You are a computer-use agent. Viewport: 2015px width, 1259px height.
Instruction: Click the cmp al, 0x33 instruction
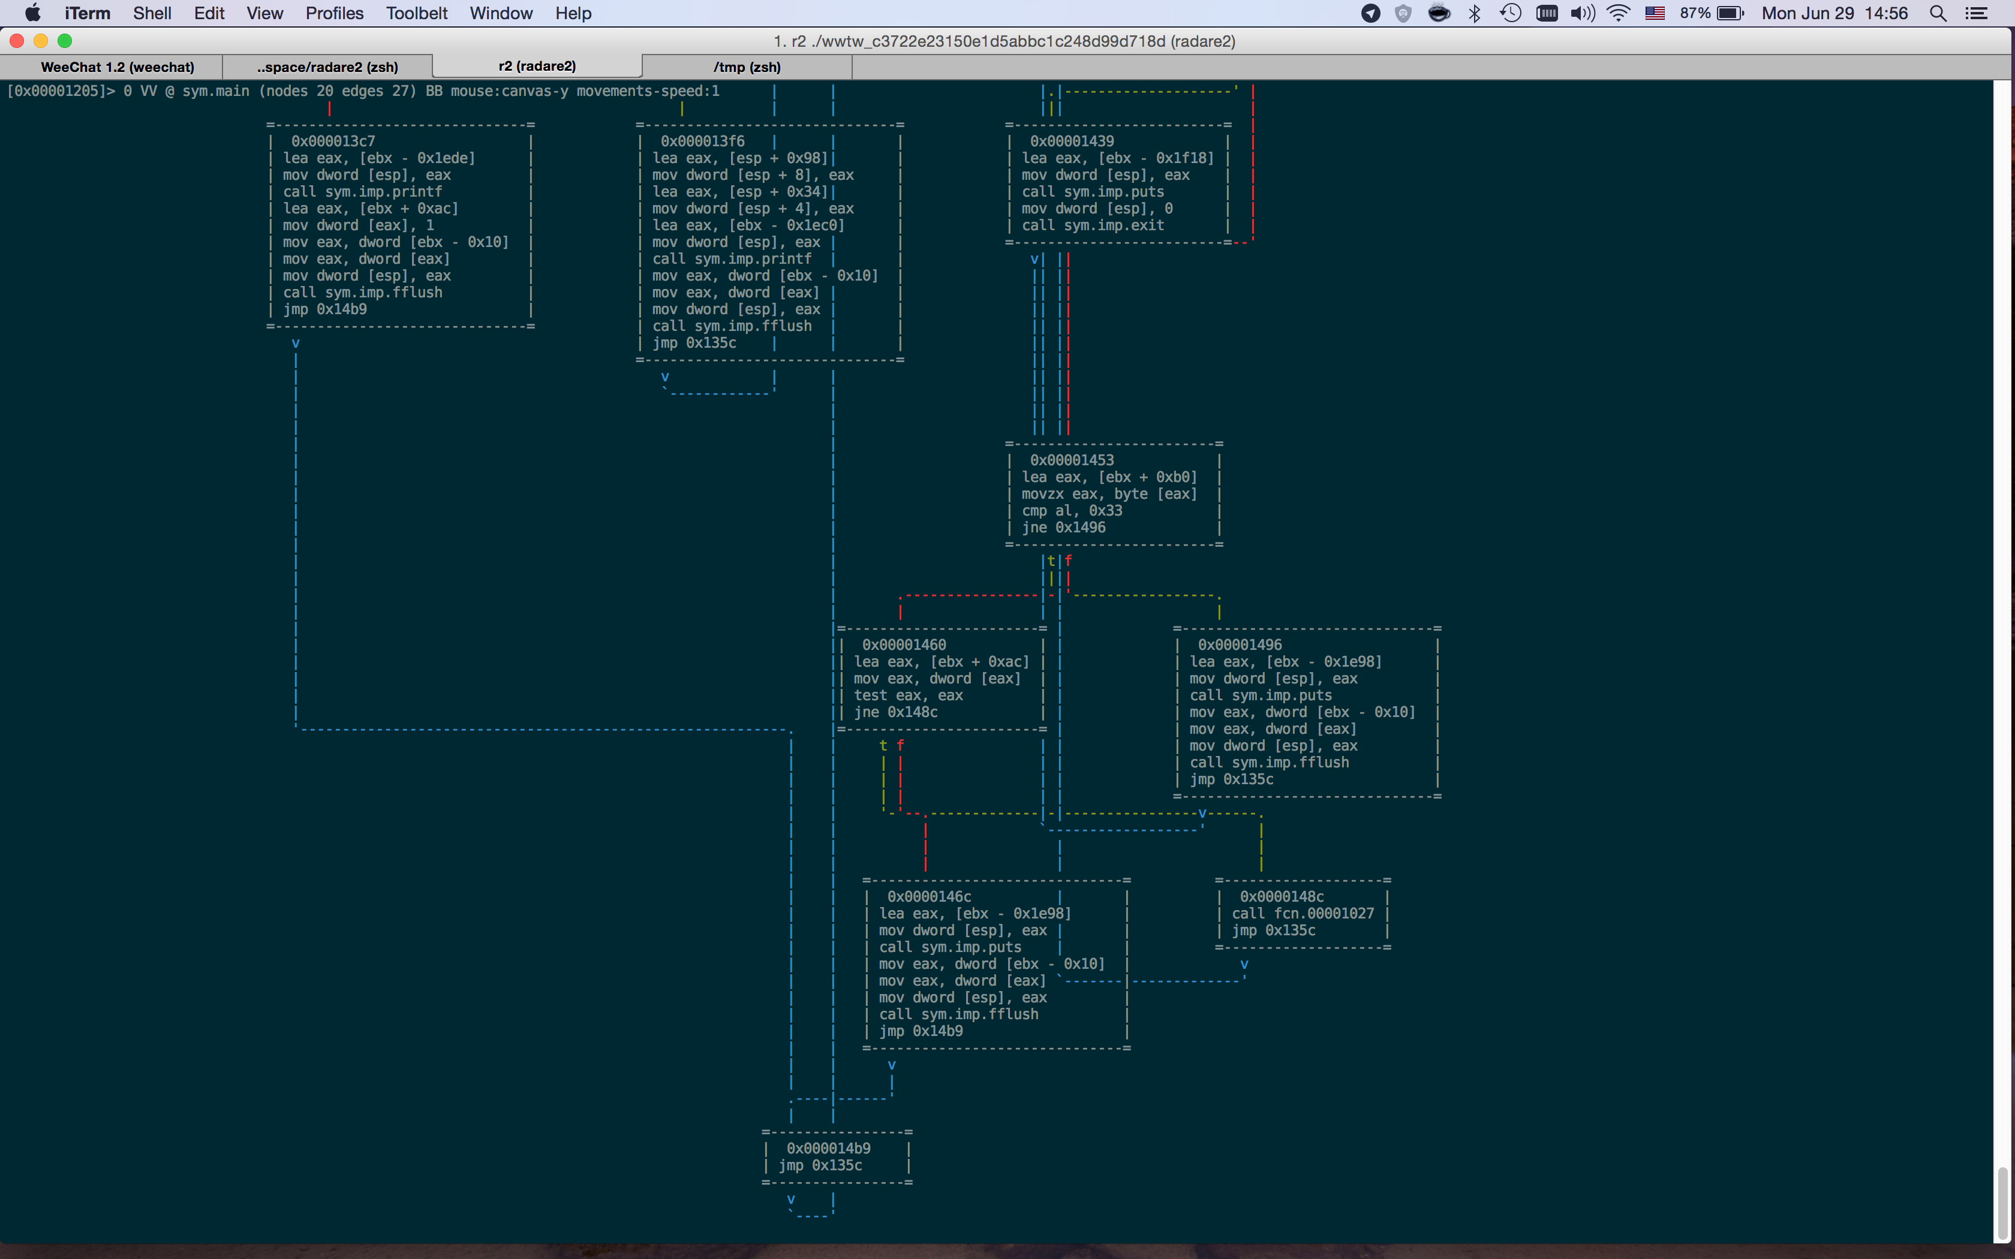pos(1072,511)
